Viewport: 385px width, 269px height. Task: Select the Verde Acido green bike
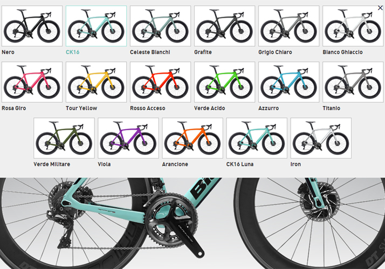225,82
